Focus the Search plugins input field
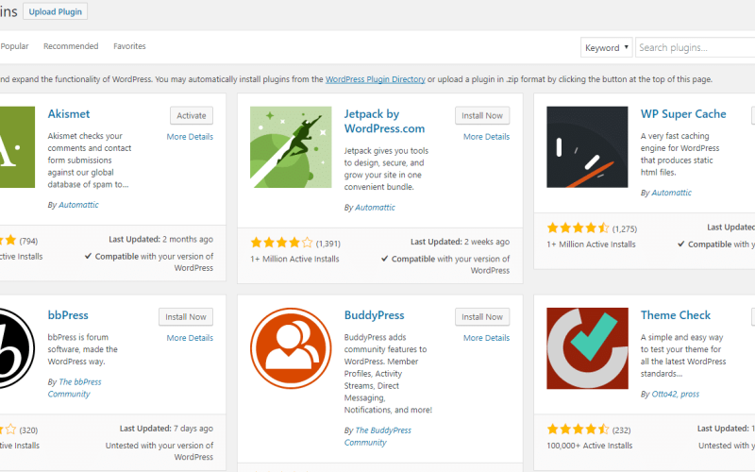Viewport: 755px width, 472px height. (694, 47)
